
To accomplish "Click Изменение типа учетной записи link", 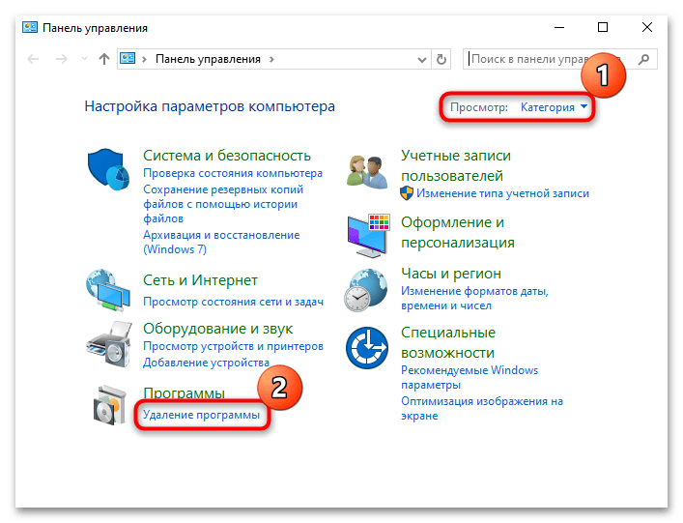I will pyautogui.click(x=502, y=193).
